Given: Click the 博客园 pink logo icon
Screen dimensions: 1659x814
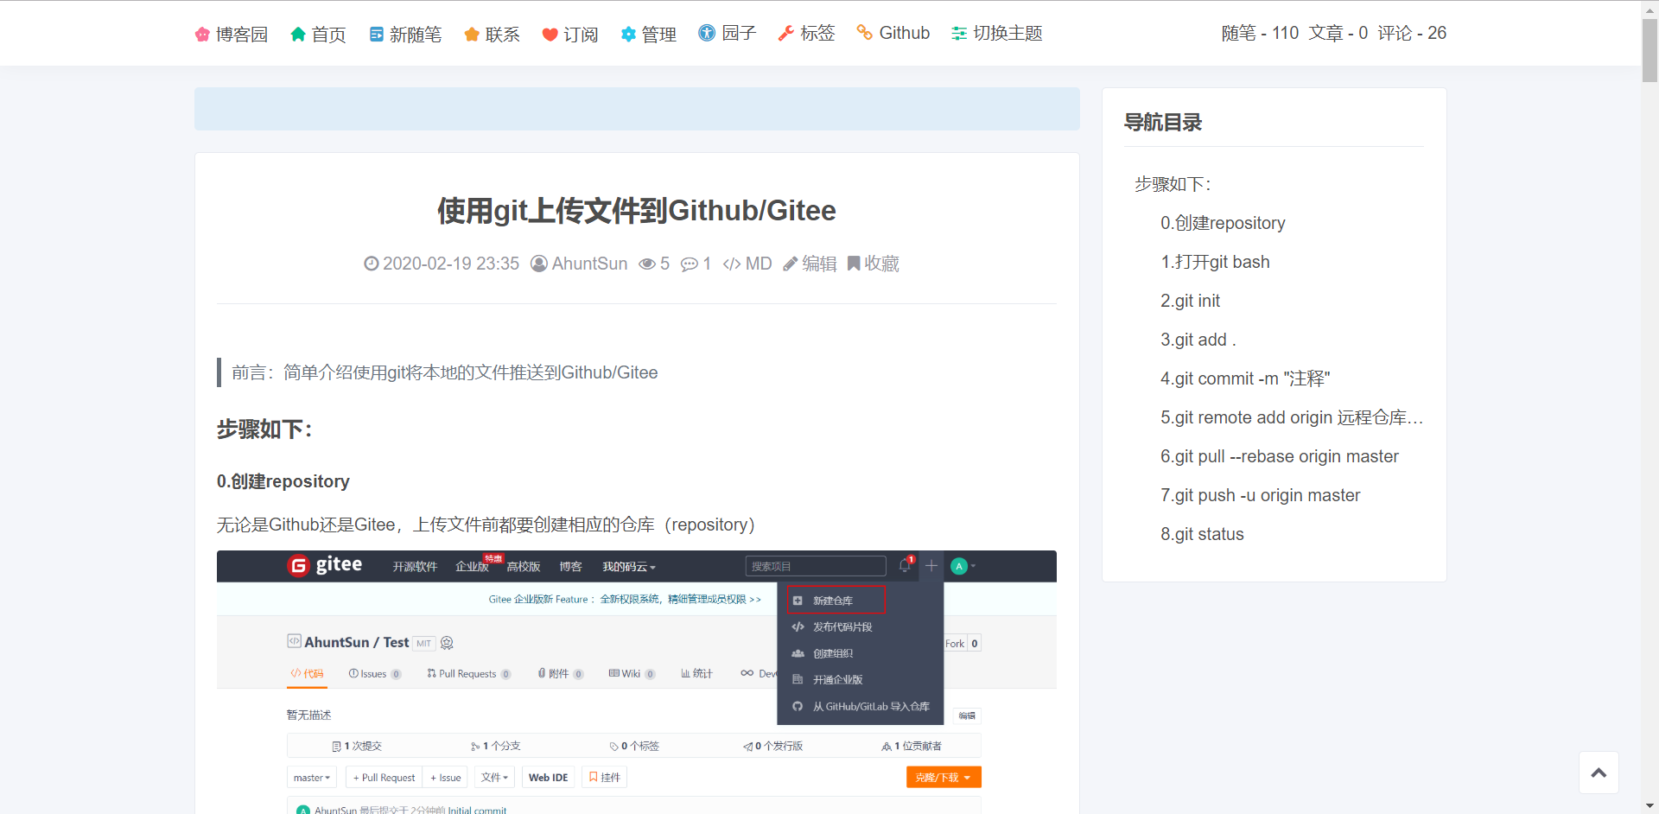Looking at the screenshot, I should pos(202,35).
